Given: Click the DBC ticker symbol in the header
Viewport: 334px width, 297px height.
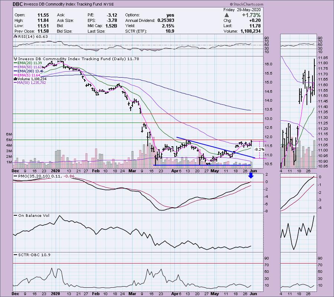Looking at the screenshot, I should [x=17, y=4].
